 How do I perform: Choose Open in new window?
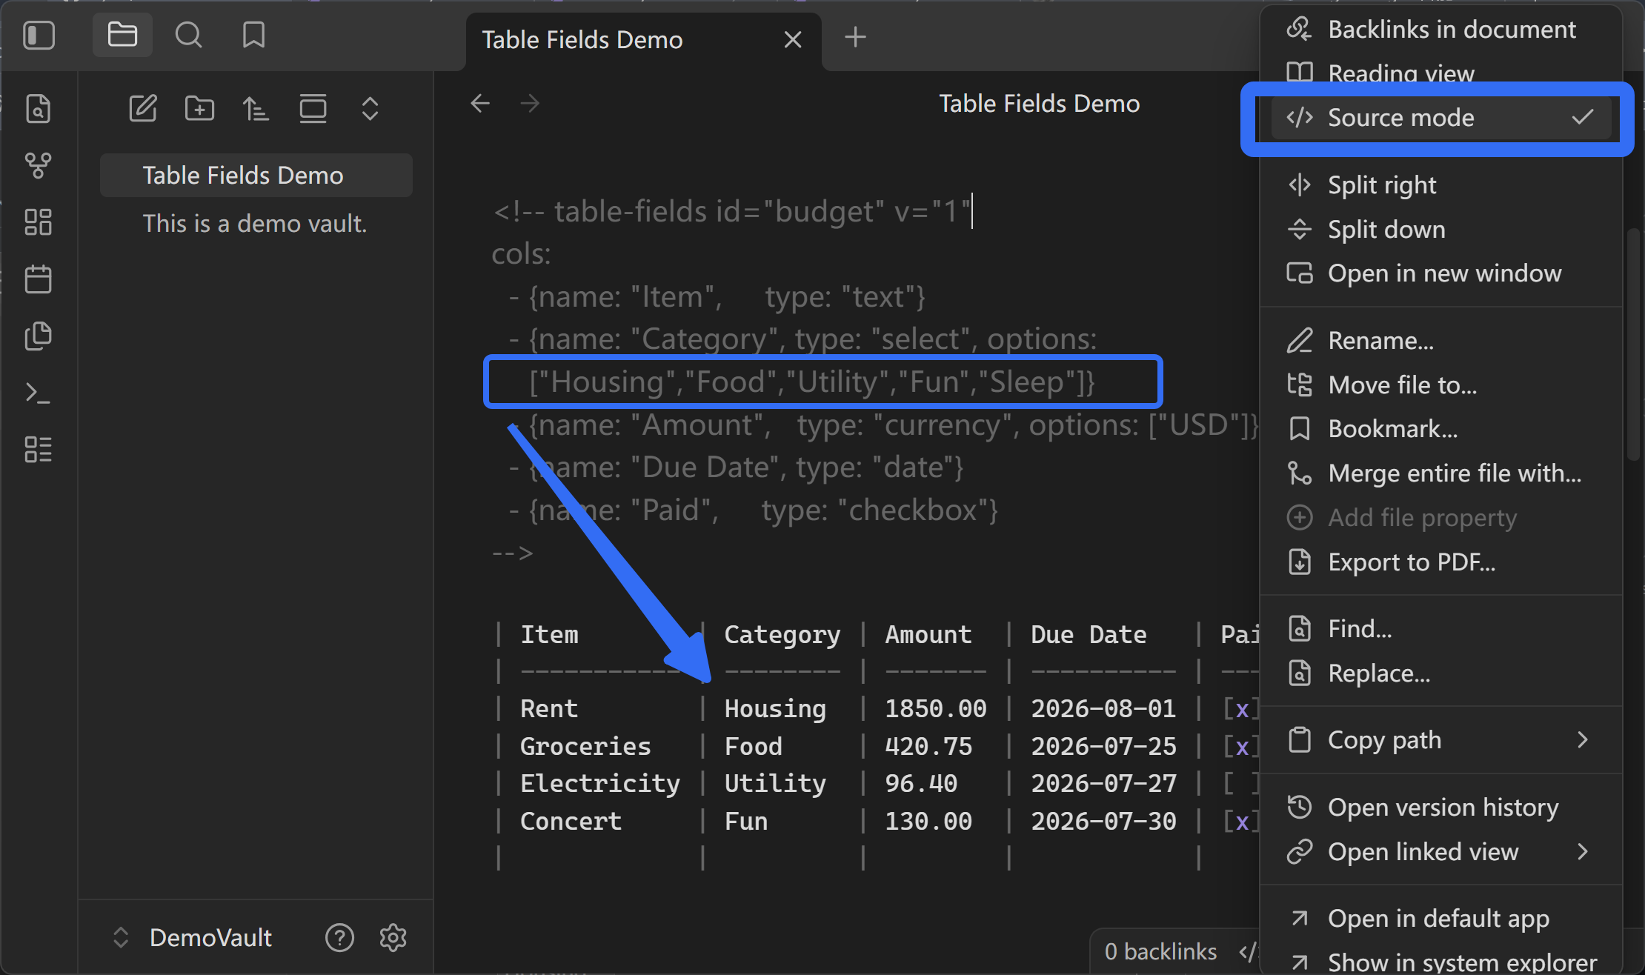coord(1440,273)
